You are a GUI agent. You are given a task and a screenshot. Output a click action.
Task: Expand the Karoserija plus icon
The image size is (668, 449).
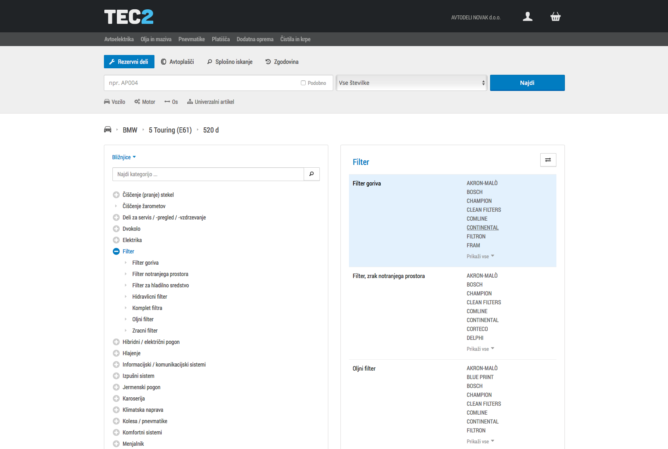tap(116, 398)
